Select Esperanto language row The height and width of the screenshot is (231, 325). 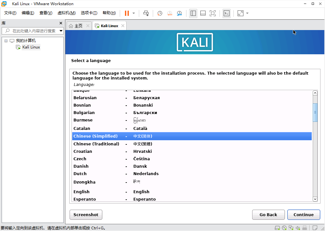tap(192, 199)
